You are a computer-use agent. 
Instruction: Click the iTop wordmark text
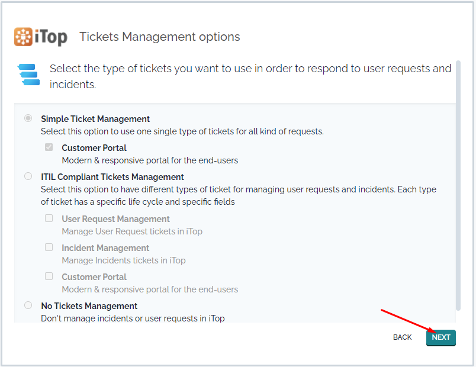tap(51, 37)
